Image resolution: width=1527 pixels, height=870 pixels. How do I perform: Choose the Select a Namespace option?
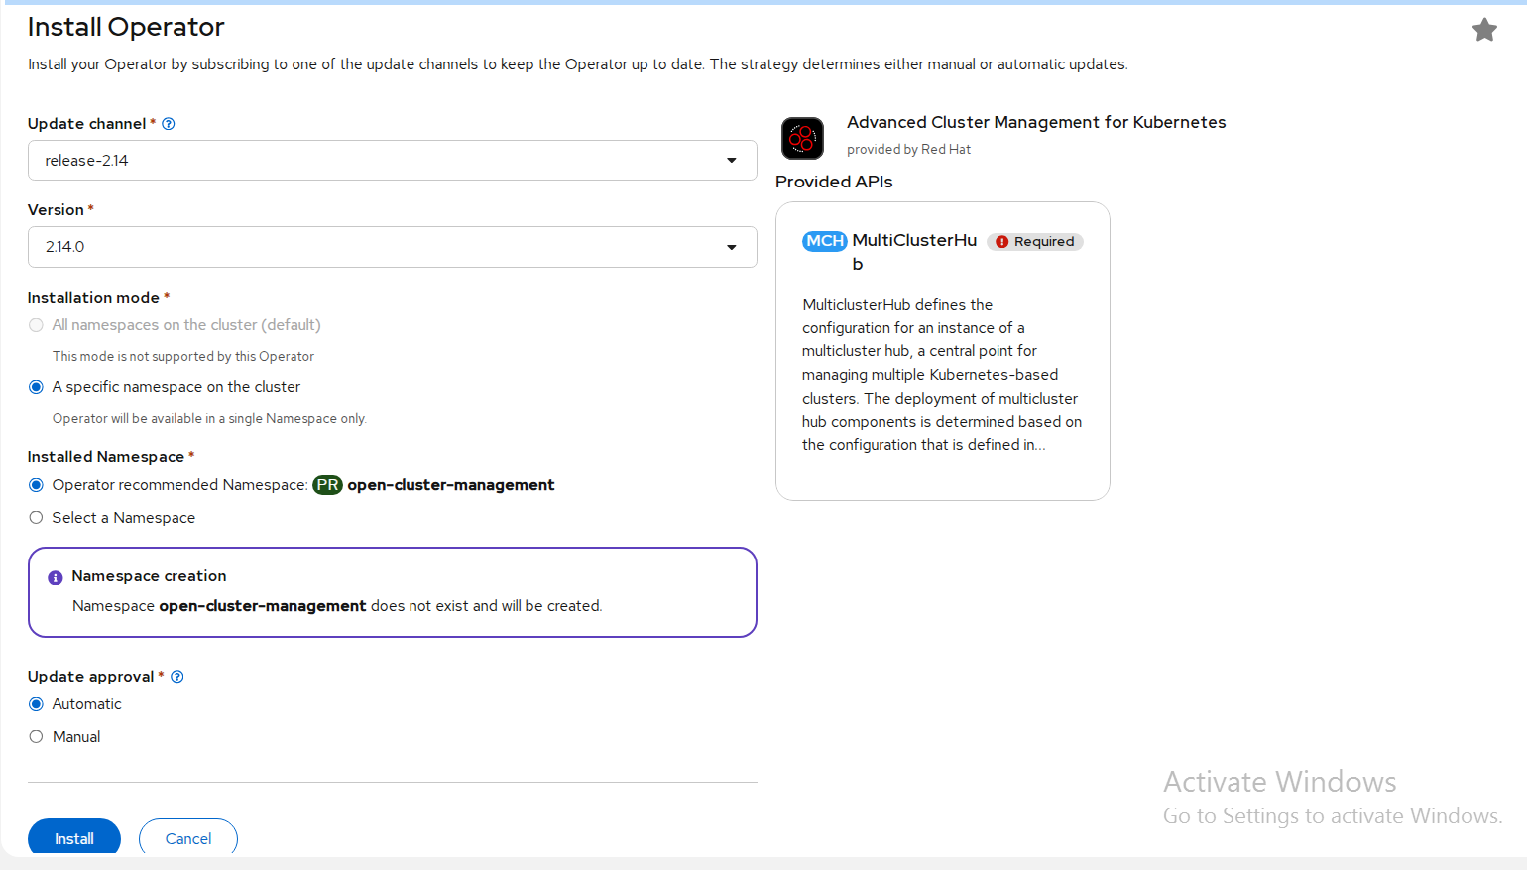[37, 518]
